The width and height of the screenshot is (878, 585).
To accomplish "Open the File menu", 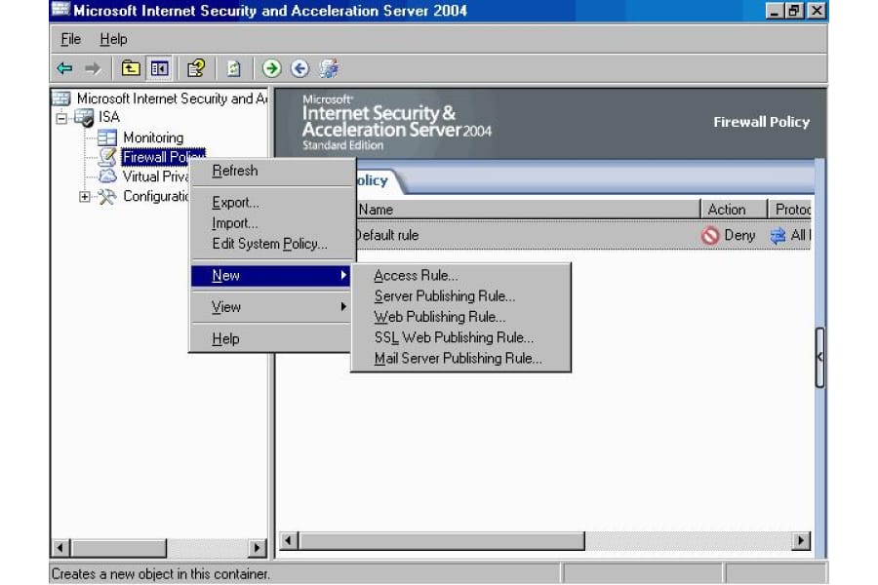I will pos(70,39).
